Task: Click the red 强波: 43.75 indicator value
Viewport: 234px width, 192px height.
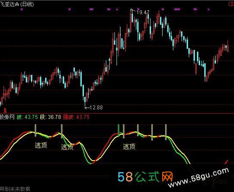Action: (76, 117)
